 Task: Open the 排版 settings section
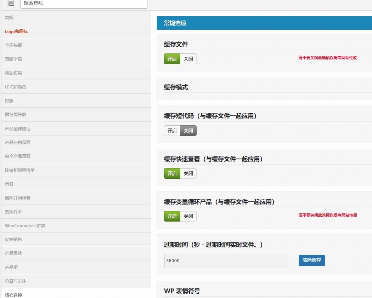[x=9, y=101]
